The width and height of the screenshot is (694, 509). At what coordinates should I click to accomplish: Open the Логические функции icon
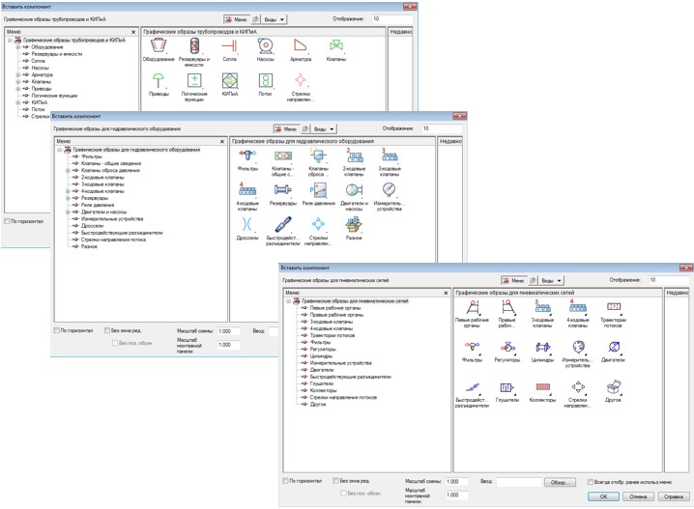click(194, 80)
